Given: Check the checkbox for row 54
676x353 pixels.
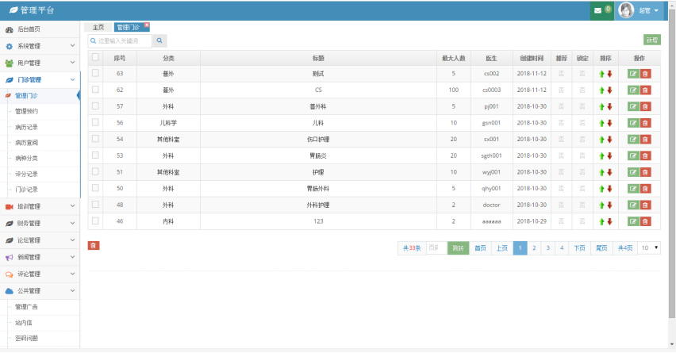Looking at the screenshot, I should 95,139.
